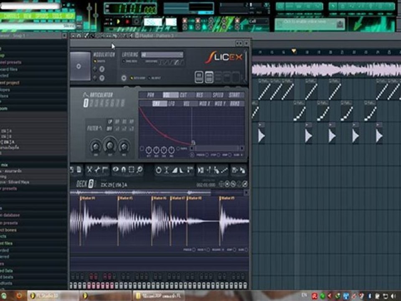This screenshot has width=401, height=301.
Task: Click the regions flag icon in Slicex toolbar
Action: click(105, 170)
